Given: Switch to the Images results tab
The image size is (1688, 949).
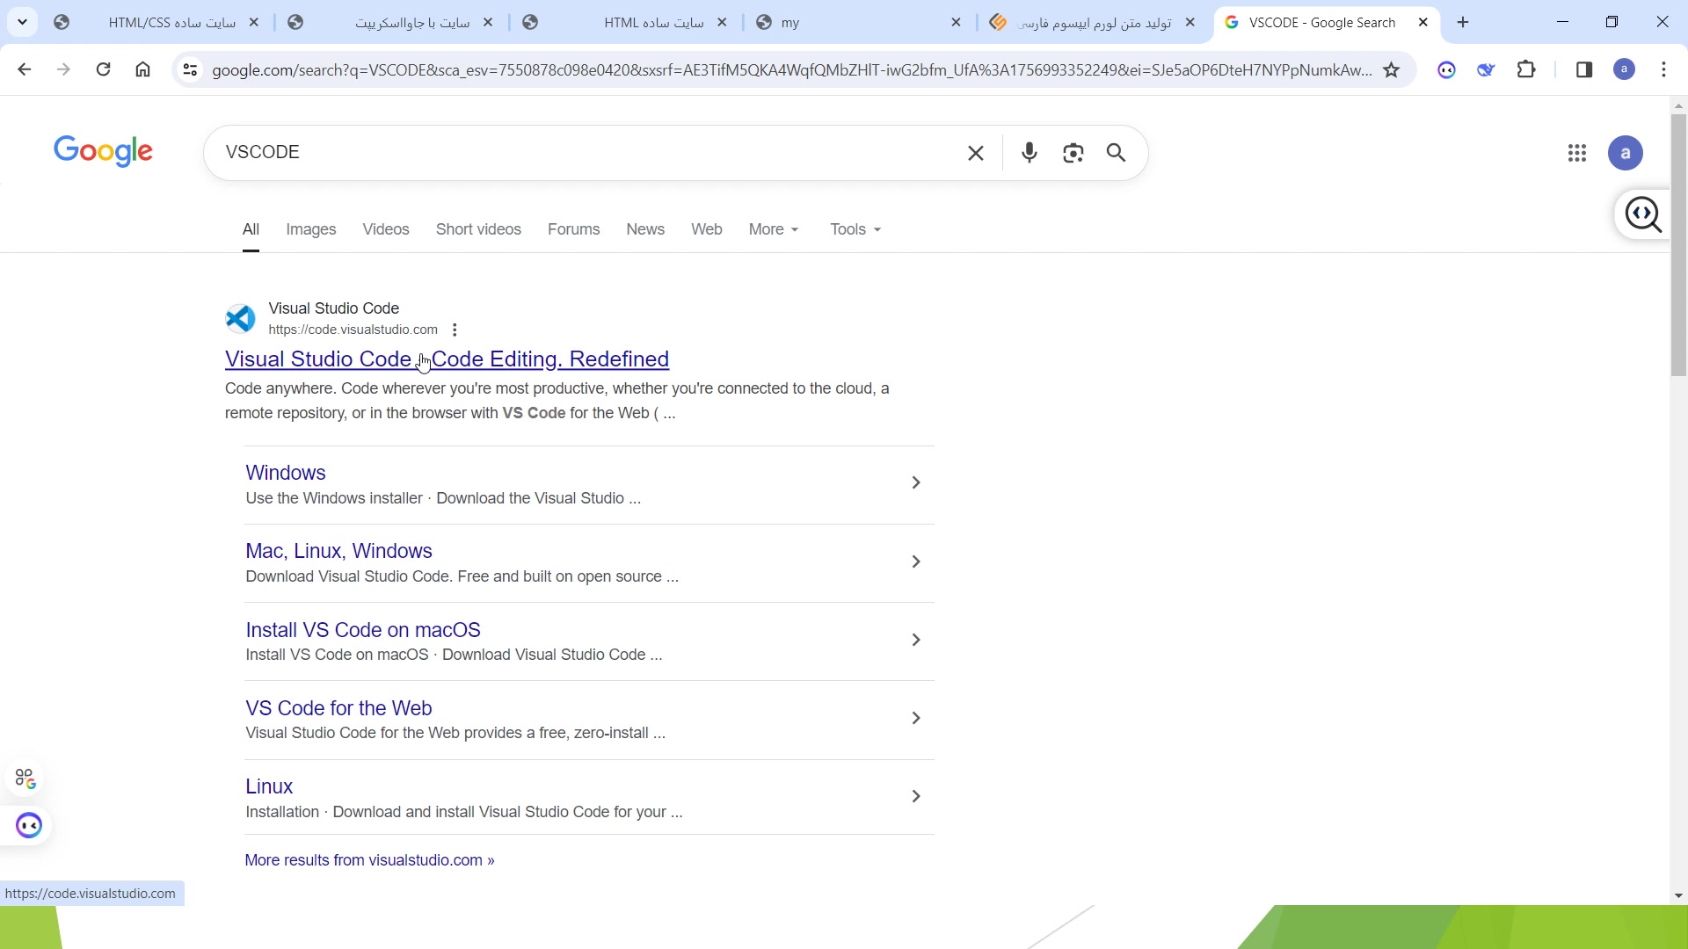Looking at the screenshot, I should pos(310,229).
